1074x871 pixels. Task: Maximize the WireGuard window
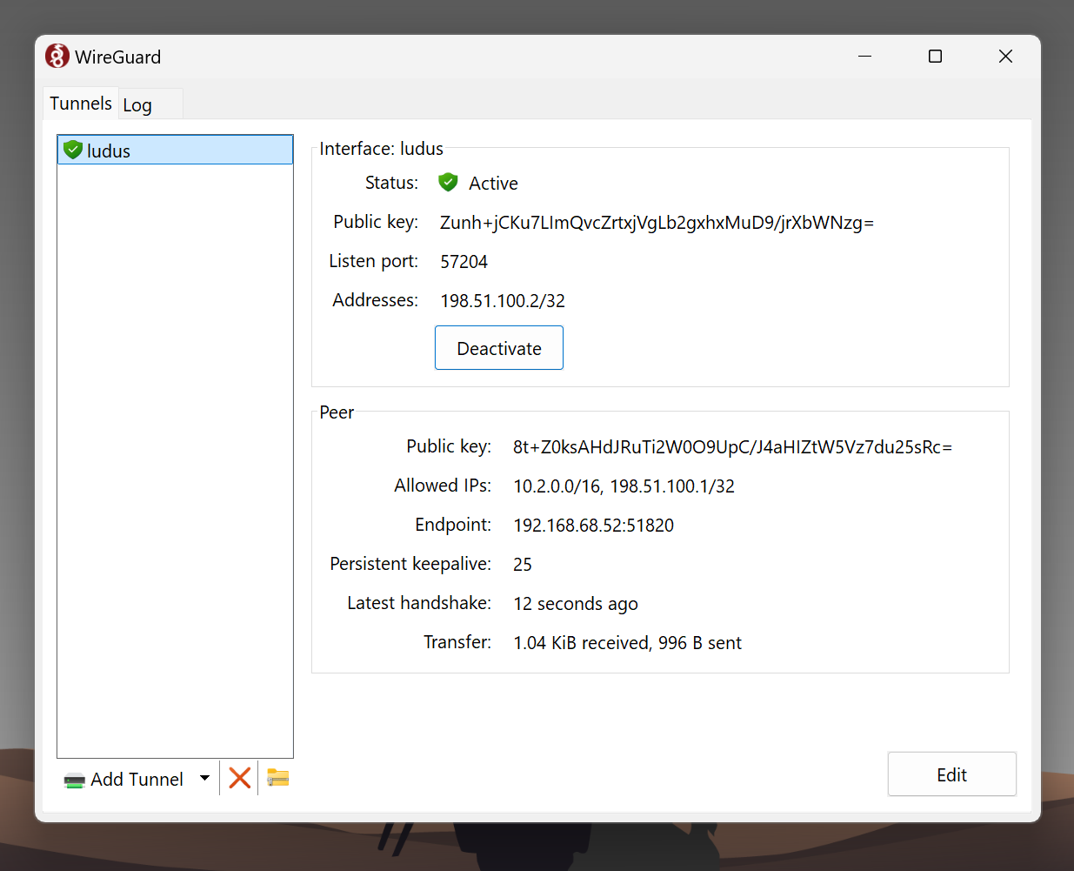(x=935, y=57)
